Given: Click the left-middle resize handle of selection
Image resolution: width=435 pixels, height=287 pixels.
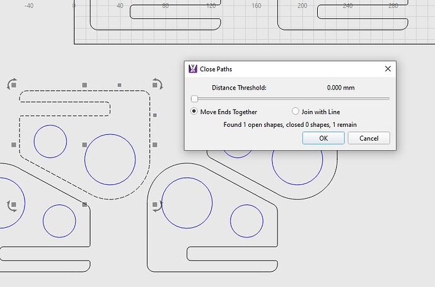Looking at the screenshot, I should click(x=14, y=145).
